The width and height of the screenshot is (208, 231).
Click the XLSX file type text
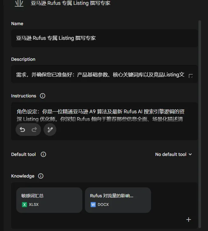34,205
